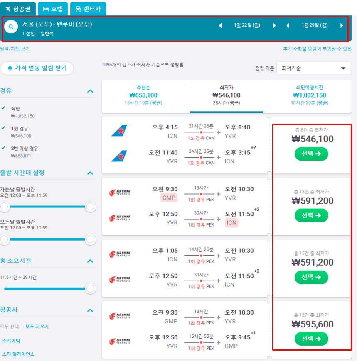
Task: Collapse the 경유 filter section
Action: 90,91
